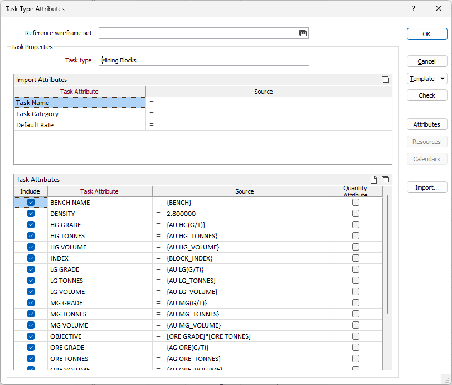Click the Check button
This screenshot has height=385, width=452.
coord(427,95)
